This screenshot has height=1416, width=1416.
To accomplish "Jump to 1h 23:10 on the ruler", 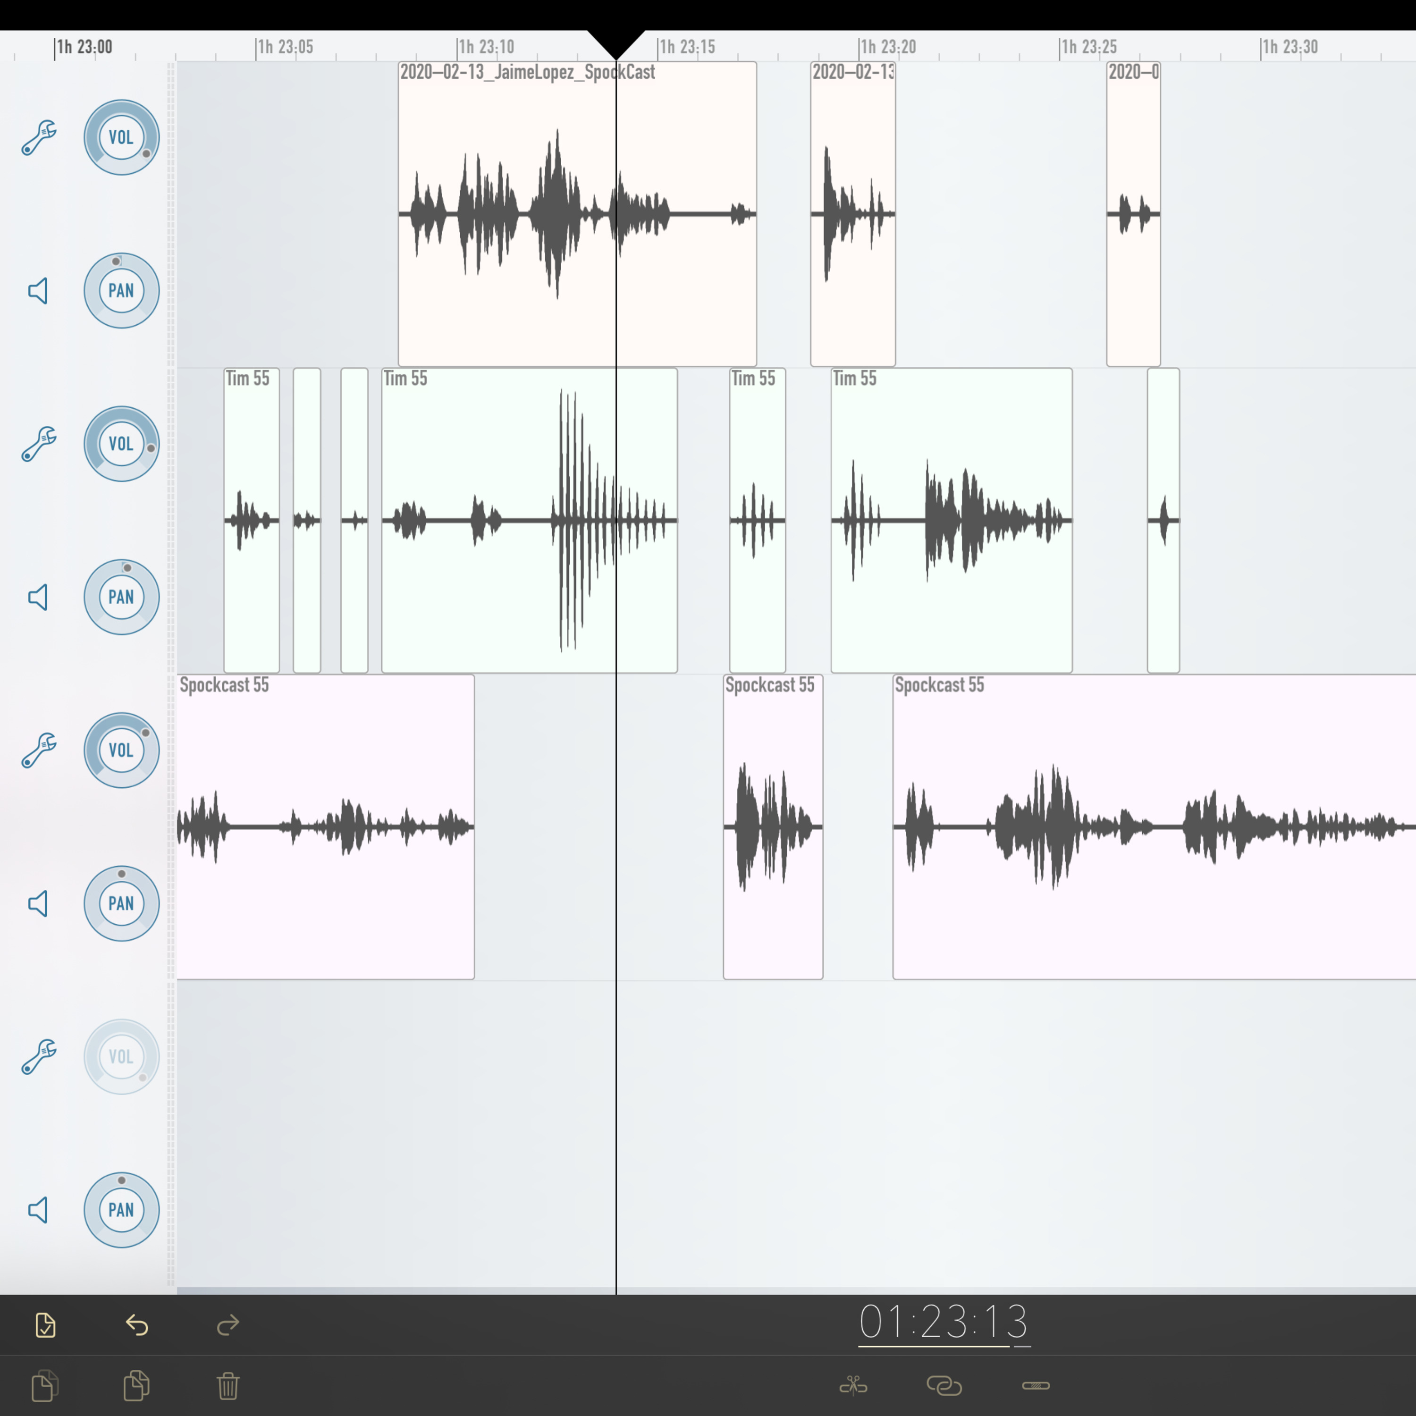I will pyautogui.click(x=485, y=47).
